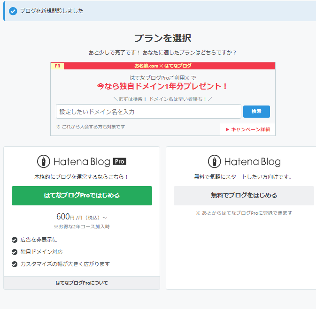Click the 今なら独自ドメイン1年分プレゼント headline
Image resolution: width=316 pixels, height=309 pixels.
pyautogui.click(x=162, y=86)
